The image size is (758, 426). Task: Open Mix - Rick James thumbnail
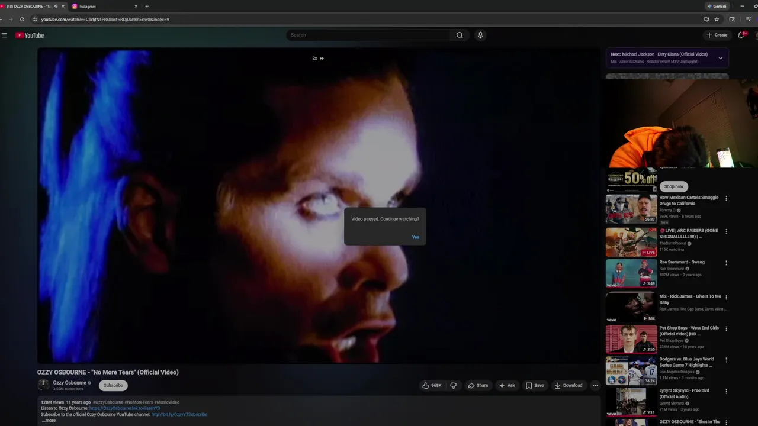pyautogui.click(x=631, y=307)
